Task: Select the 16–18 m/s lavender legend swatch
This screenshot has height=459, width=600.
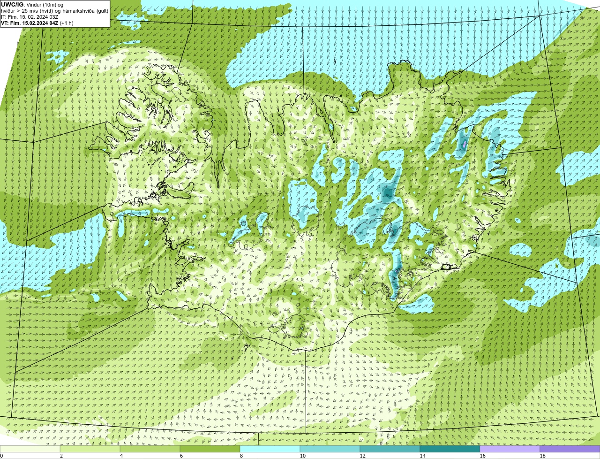Action: pyautogui.click(x=511, y=449)
